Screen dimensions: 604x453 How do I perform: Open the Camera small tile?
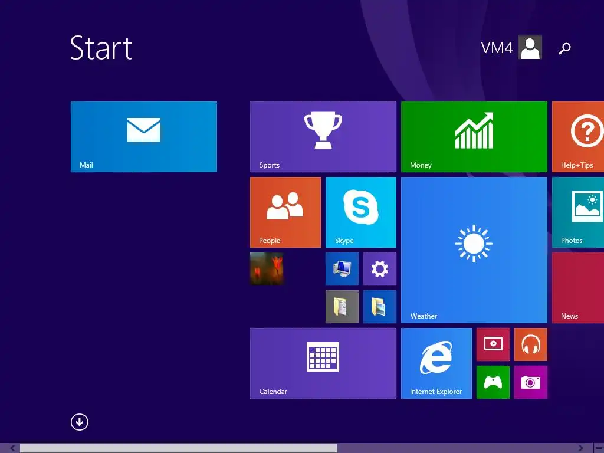pos(530,382)
